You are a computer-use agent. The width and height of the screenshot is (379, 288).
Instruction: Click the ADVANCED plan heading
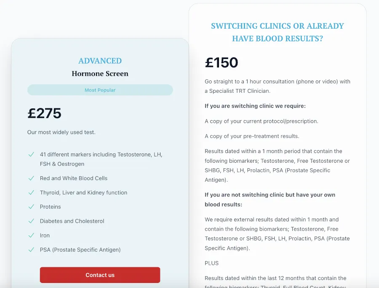100,61
